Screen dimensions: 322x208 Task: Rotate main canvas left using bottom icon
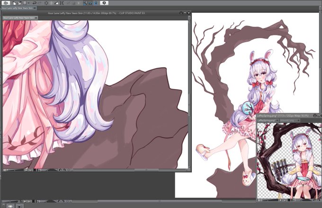click(59, 201)
